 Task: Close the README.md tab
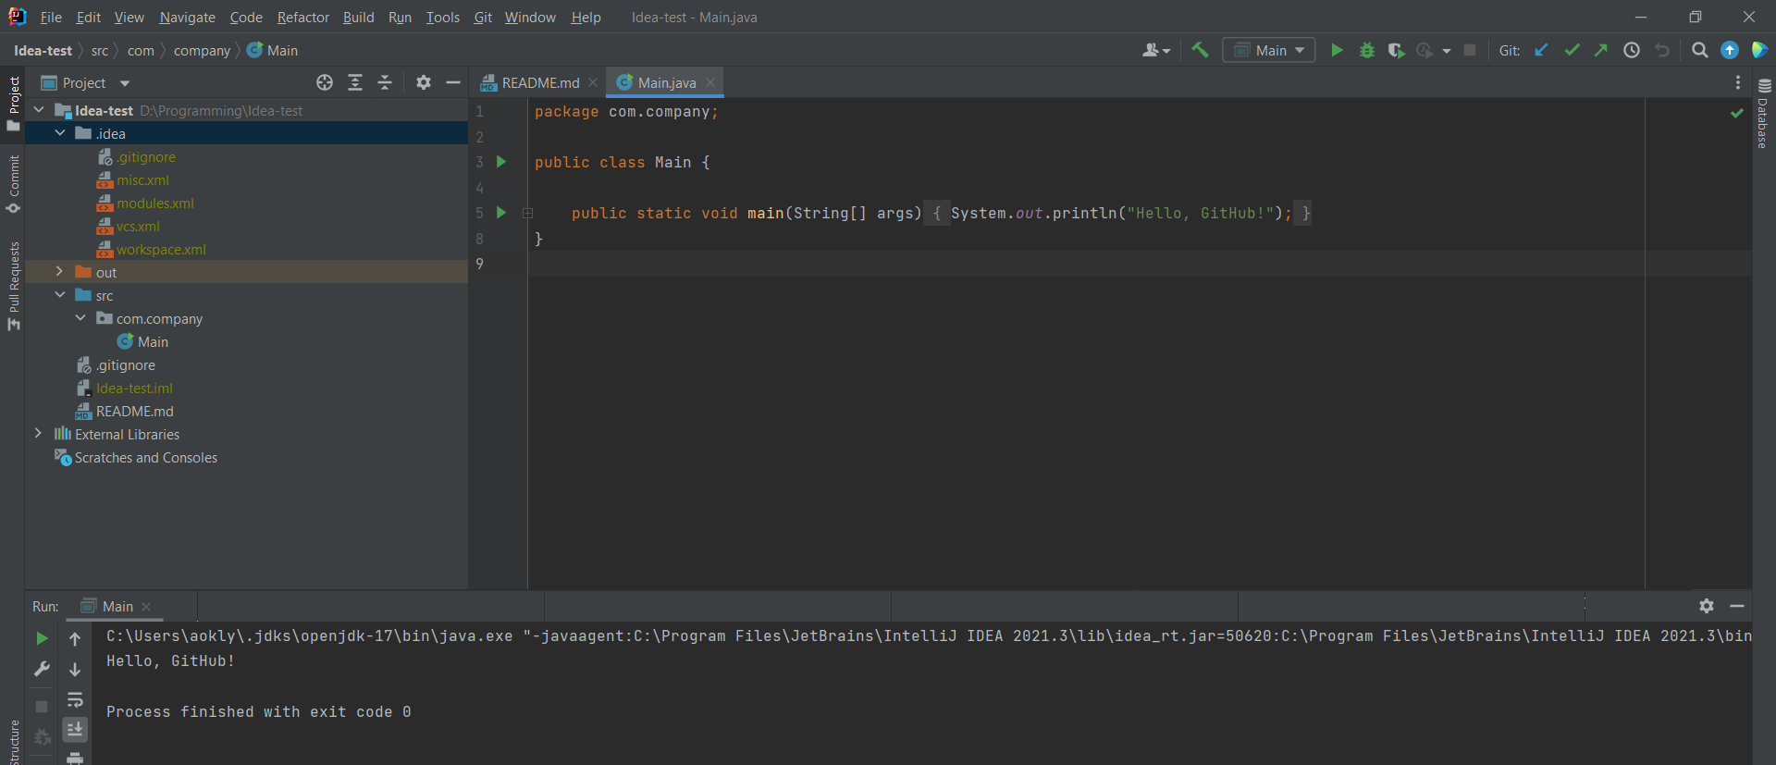coord(593,82)
